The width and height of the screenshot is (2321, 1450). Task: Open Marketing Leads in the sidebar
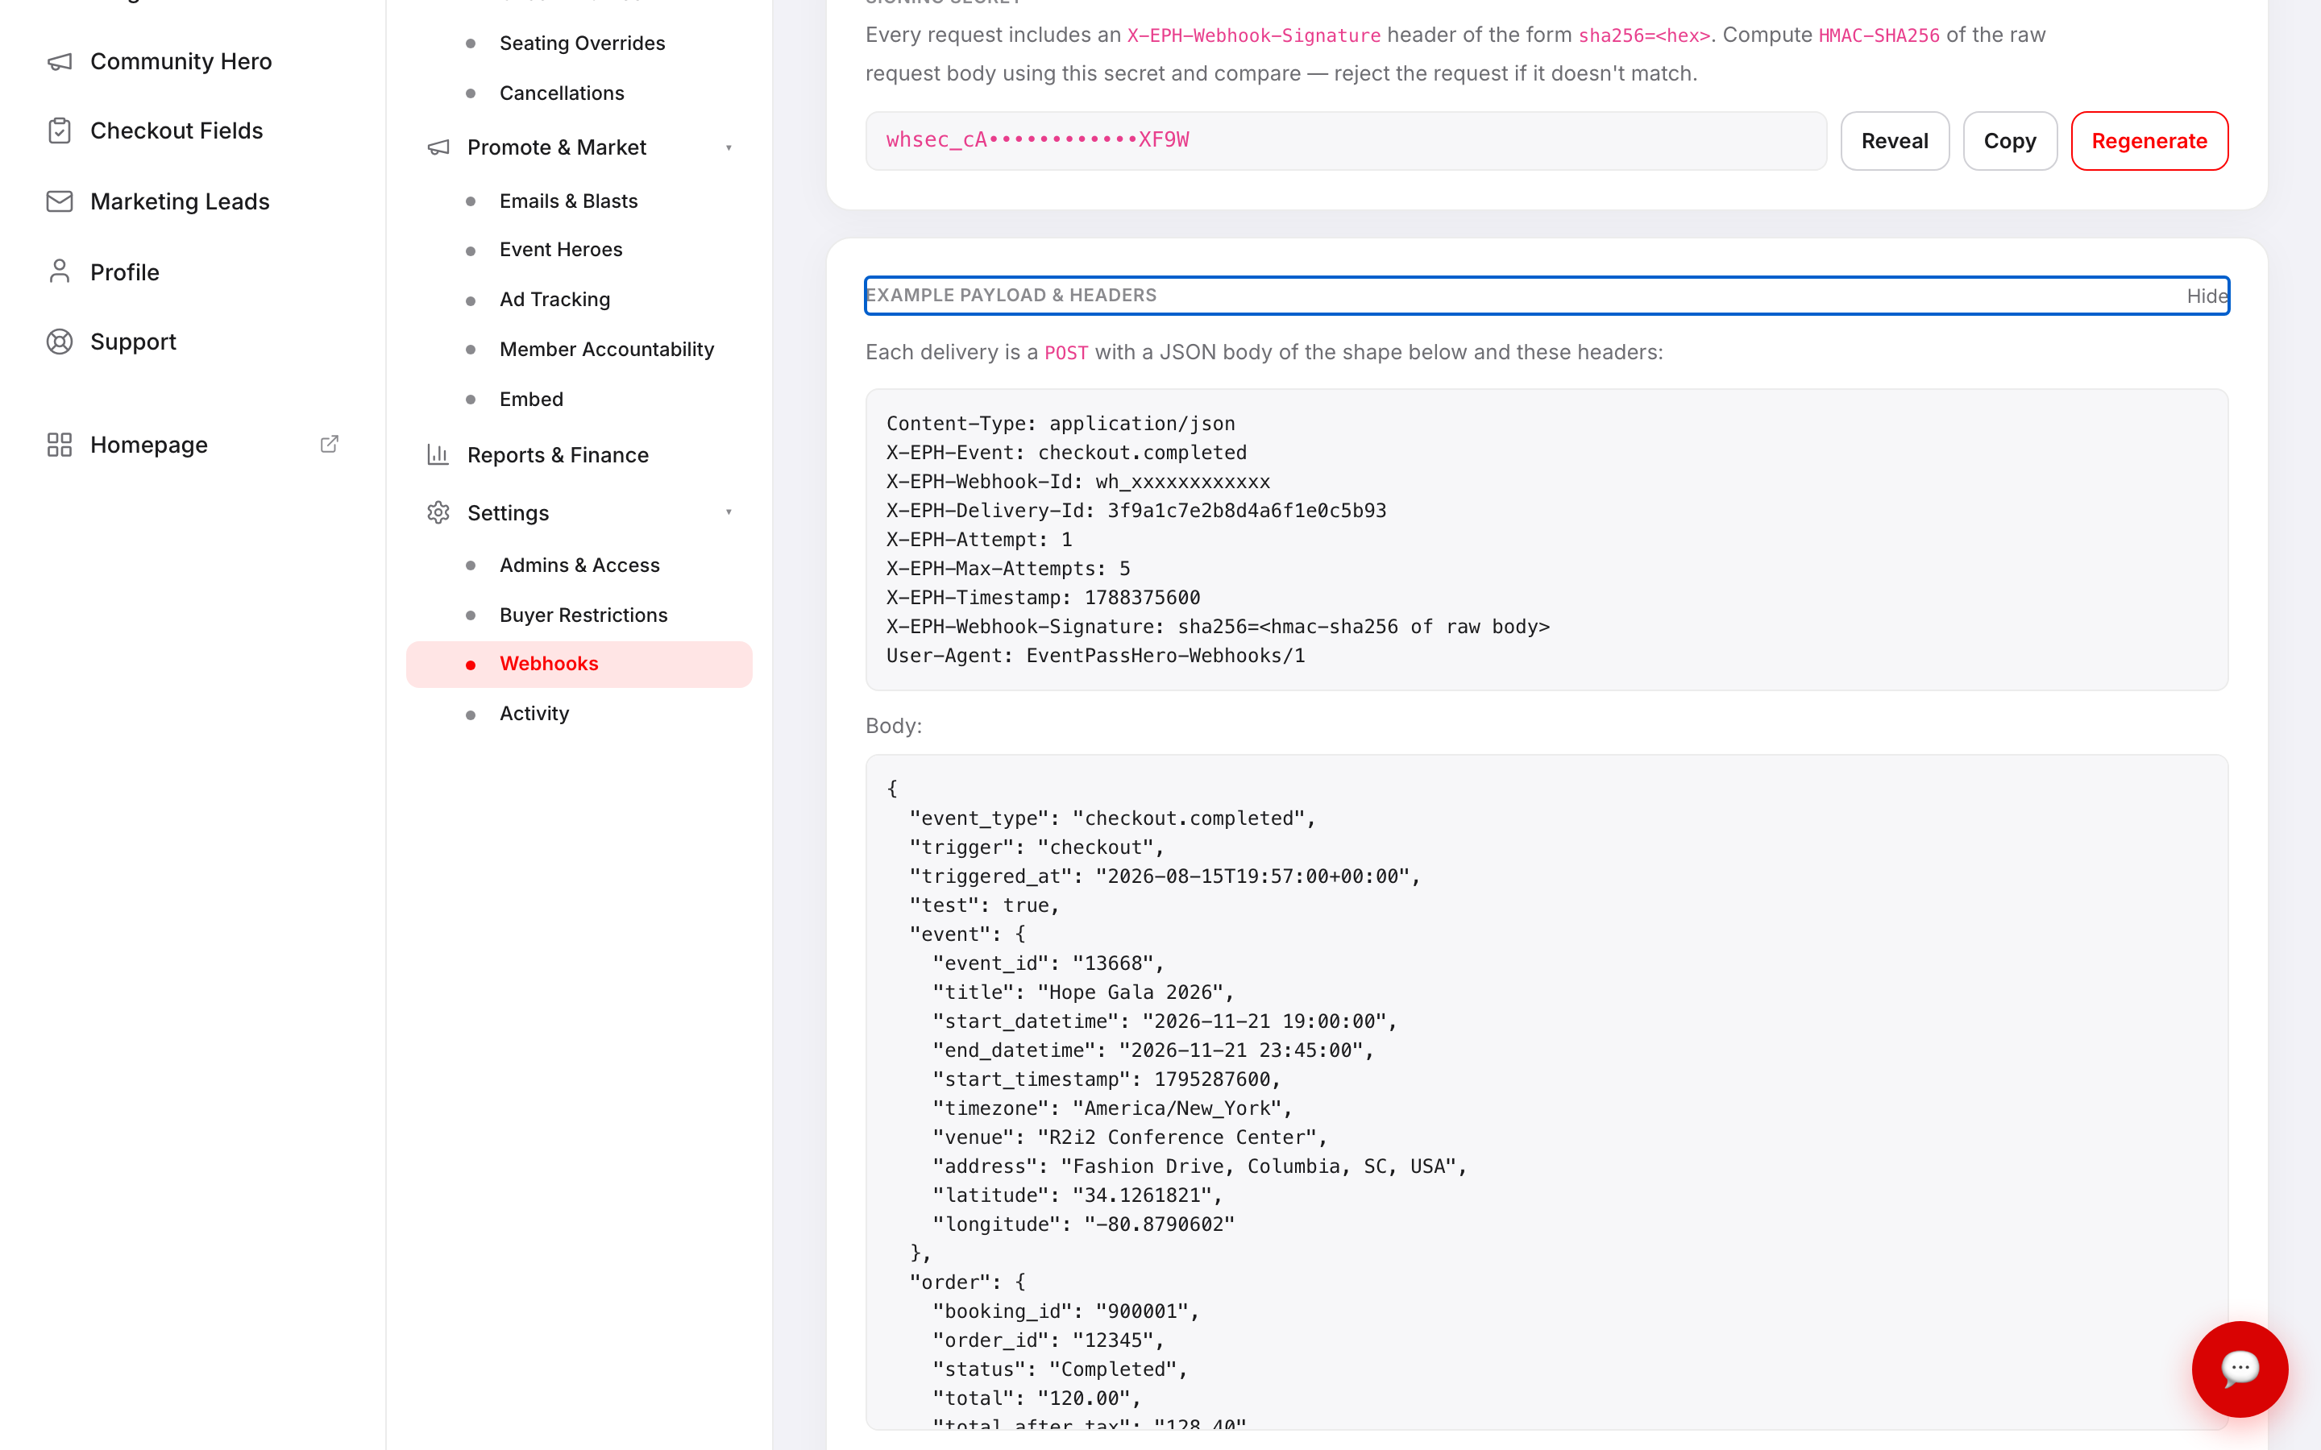coord(181,201)
